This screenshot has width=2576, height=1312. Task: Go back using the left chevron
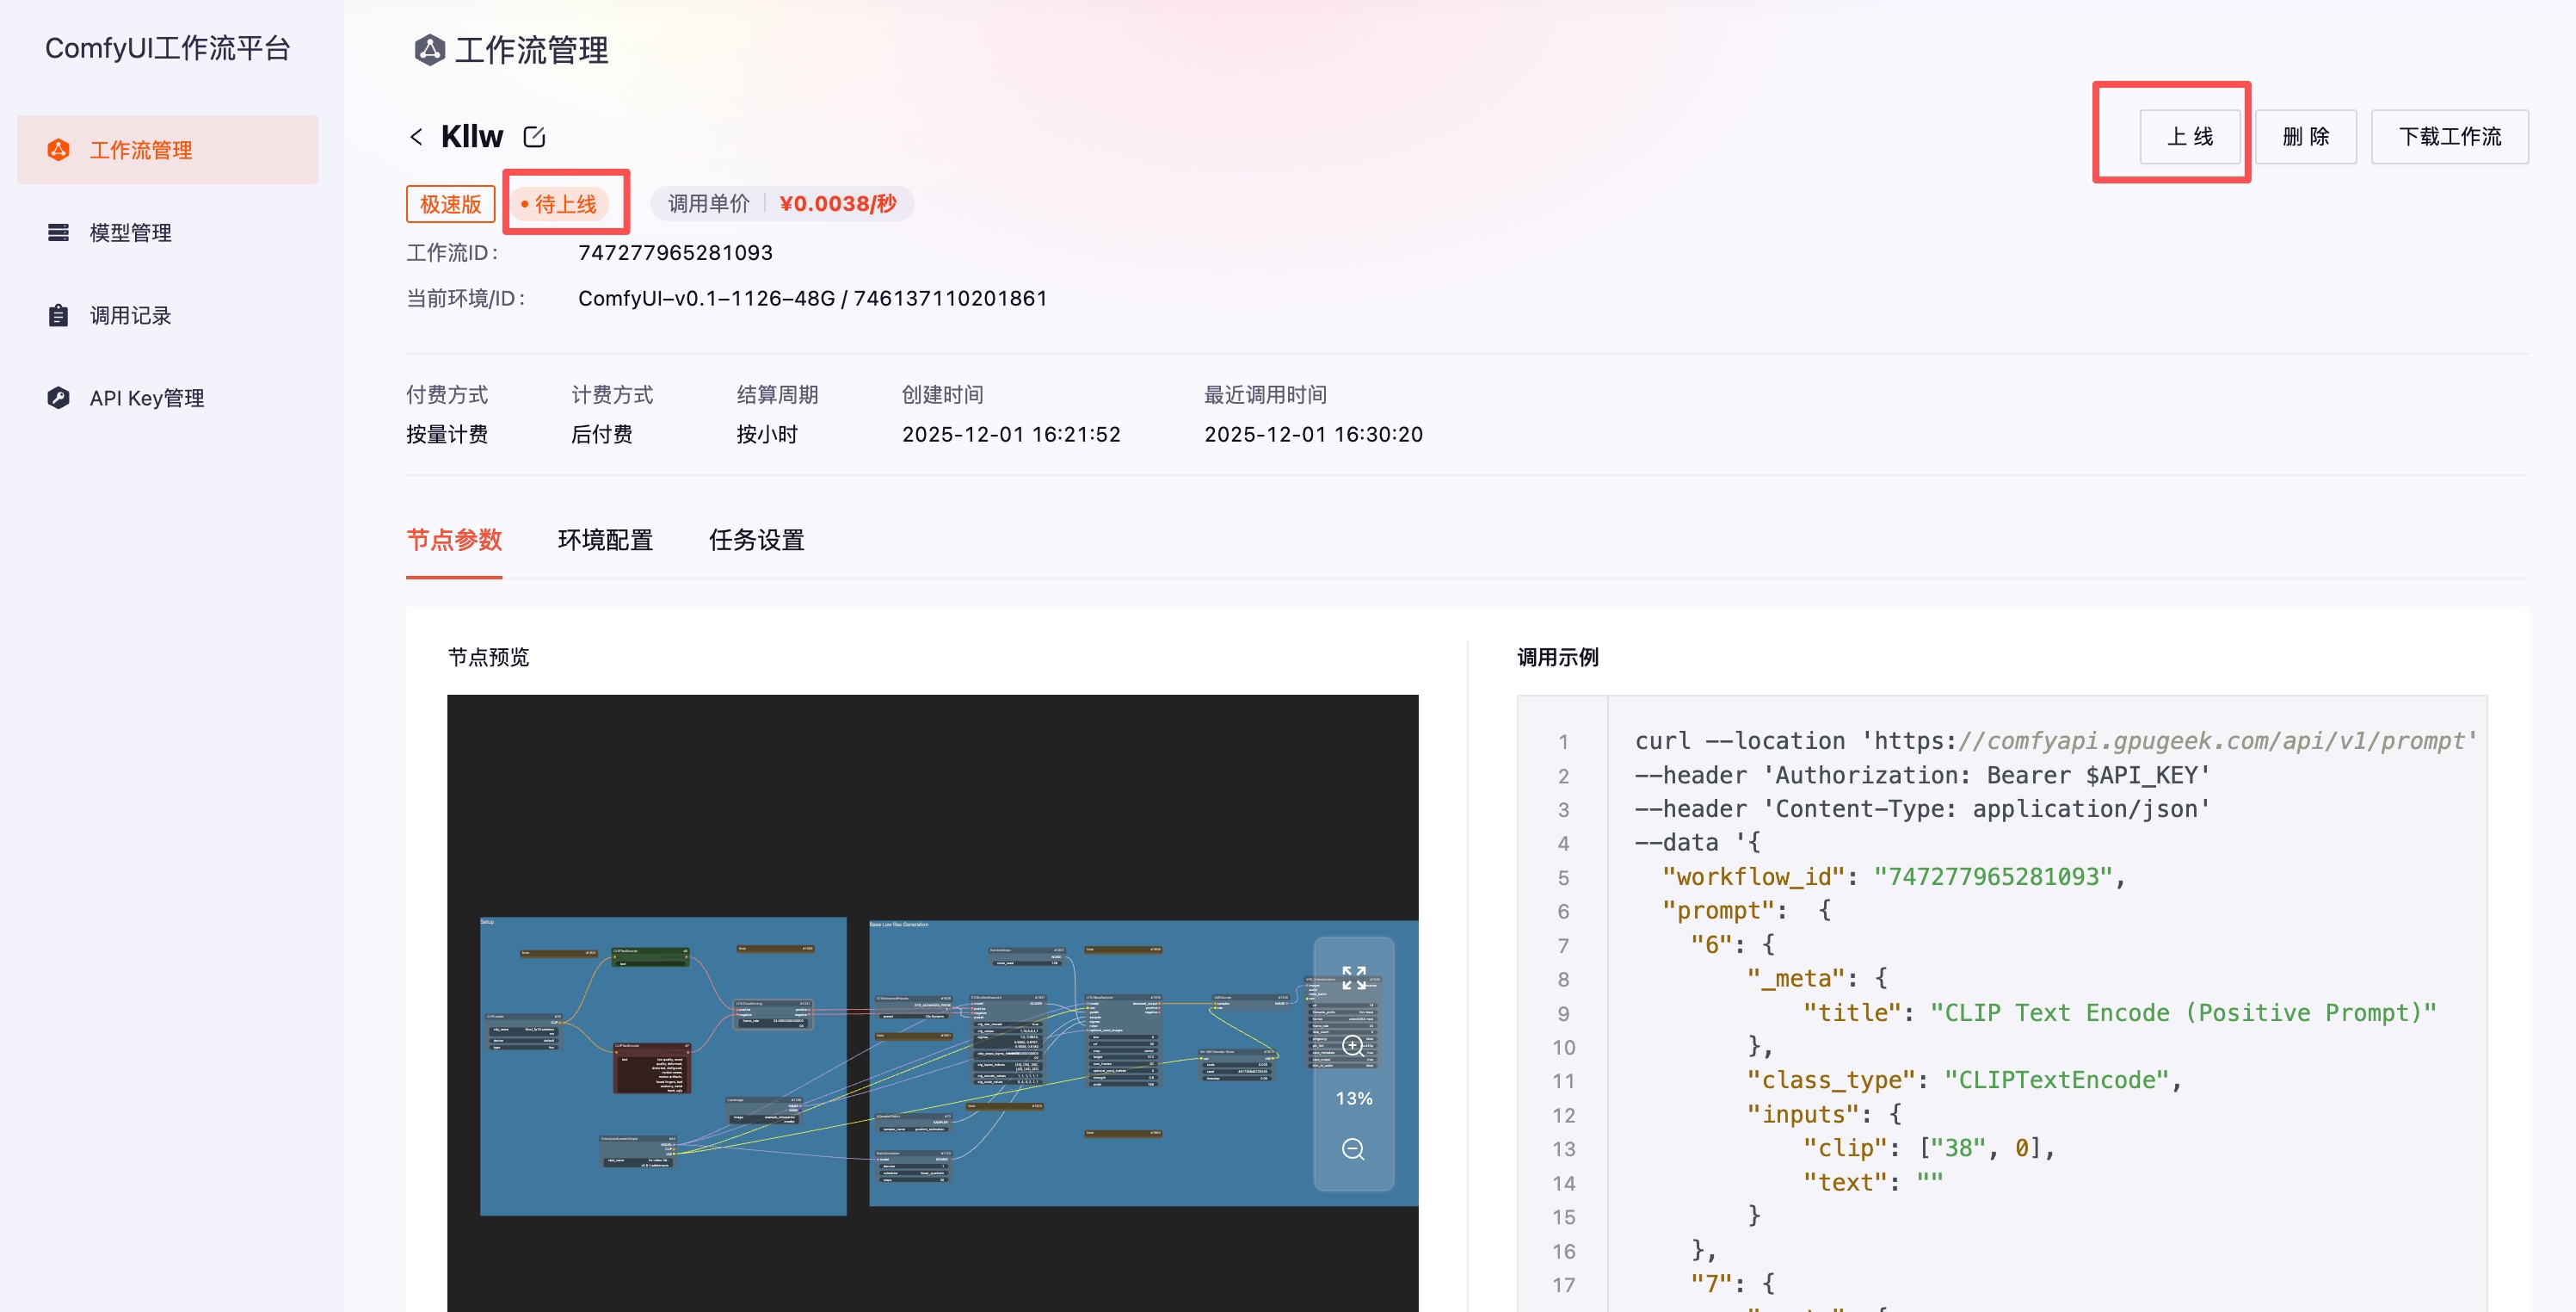(x=416, y=136)
